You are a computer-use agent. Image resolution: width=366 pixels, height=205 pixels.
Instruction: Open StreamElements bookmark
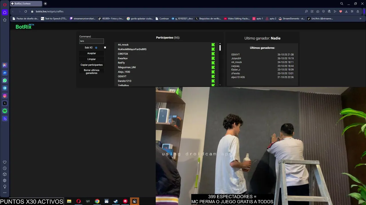tap(291, 19)
